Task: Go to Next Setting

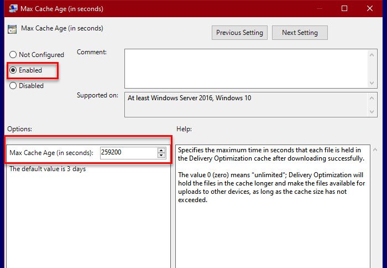Action: point(300,33)
